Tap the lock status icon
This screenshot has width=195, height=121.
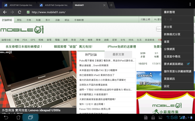tap(153, 117)
